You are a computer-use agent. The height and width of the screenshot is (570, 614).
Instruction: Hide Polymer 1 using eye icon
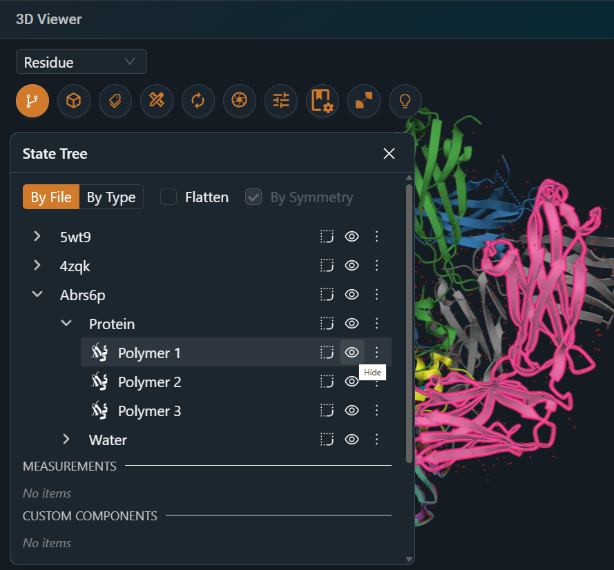click(x=352, y=353)
